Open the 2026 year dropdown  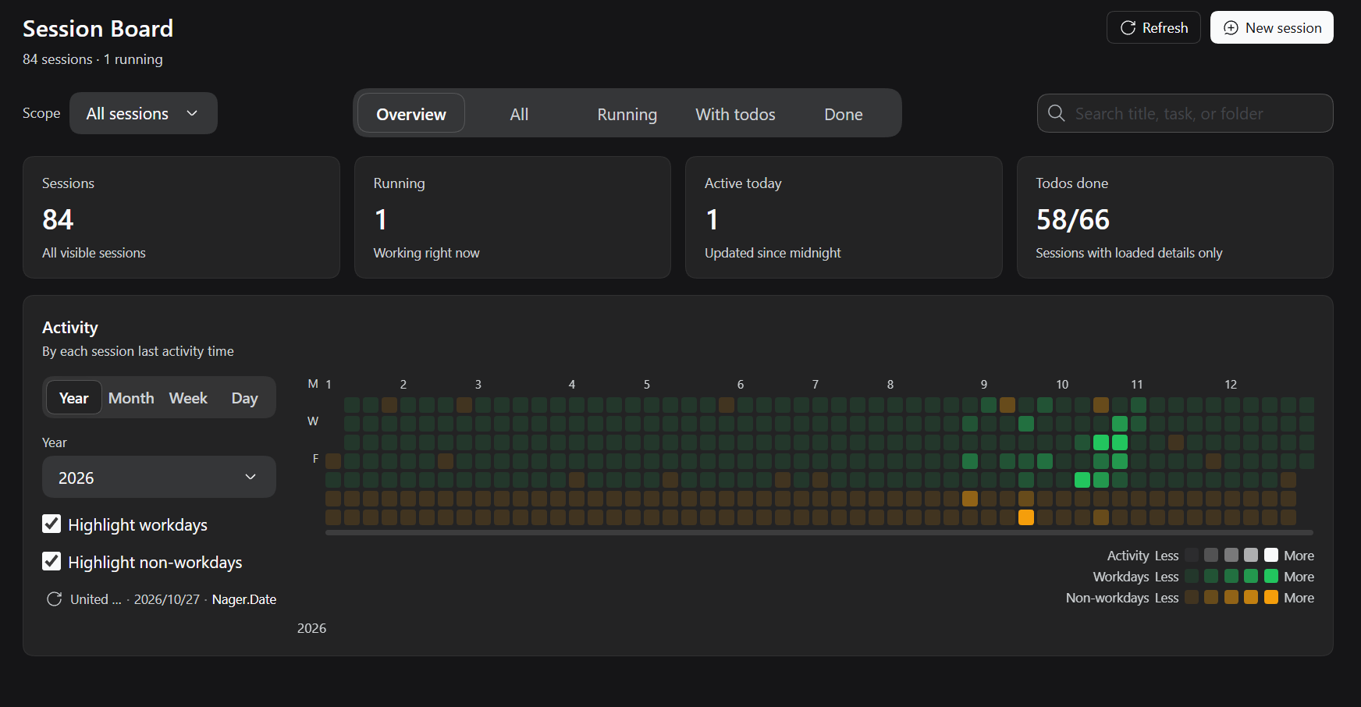(x=159, y=477)
